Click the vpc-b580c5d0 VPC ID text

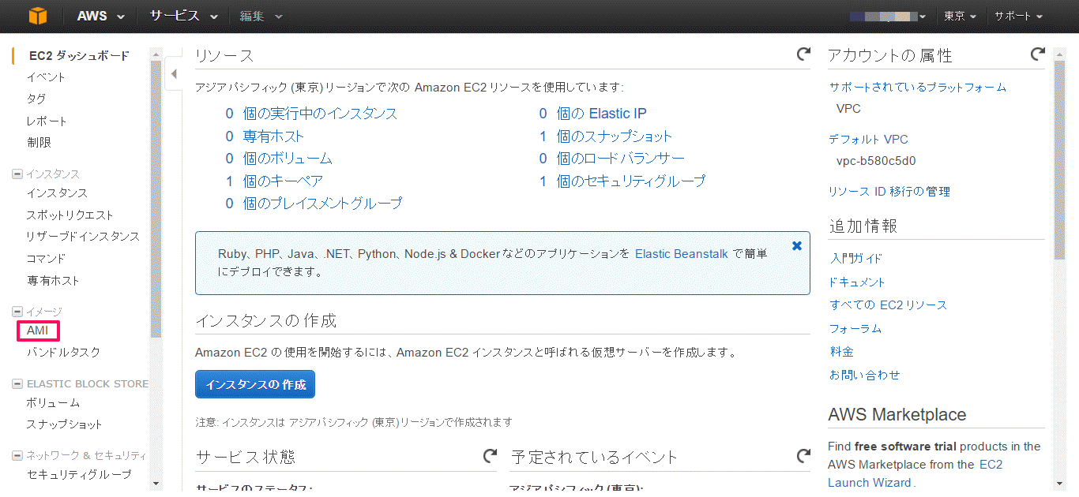tap(876, 161)
